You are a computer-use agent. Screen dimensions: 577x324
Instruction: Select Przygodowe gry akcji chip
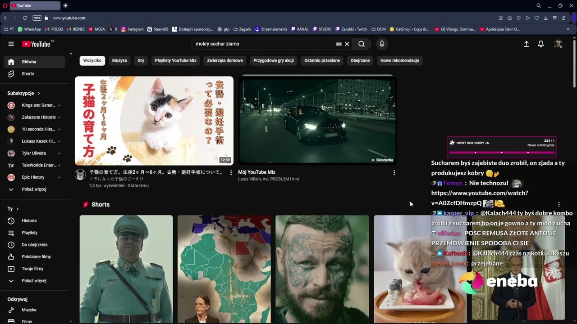click(x=274, y=61)
